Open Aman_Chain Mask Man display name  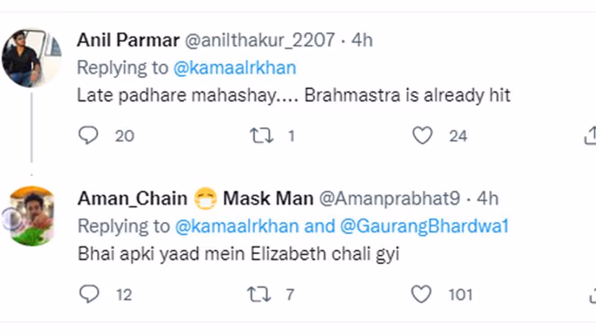195,199
